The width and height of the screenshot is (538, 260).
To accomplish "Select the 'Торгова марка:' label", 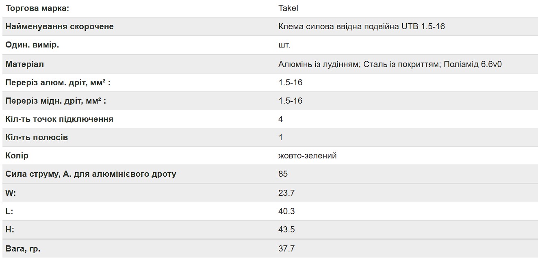I will tap(37, 8).
